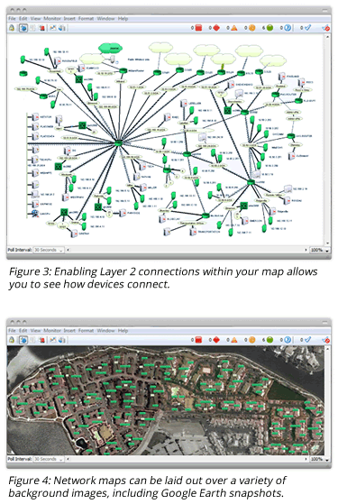Click red square down-status icon in bottom window

point(198,340)
